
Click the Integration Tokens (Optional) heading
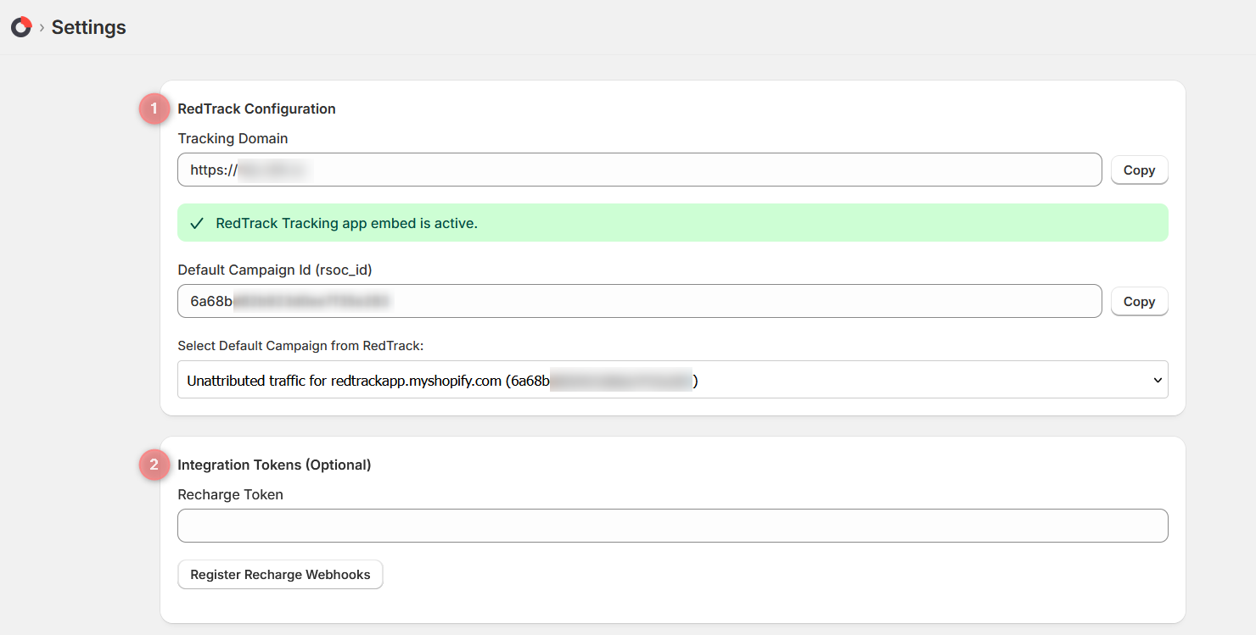coord(274,465)
